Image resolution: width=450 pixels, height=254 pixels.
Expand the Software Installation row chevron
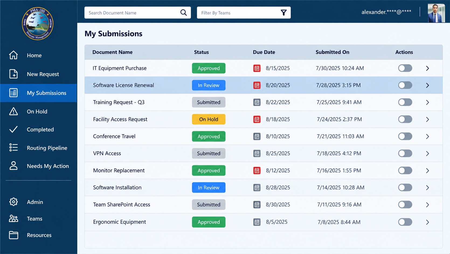click(427, 188)
